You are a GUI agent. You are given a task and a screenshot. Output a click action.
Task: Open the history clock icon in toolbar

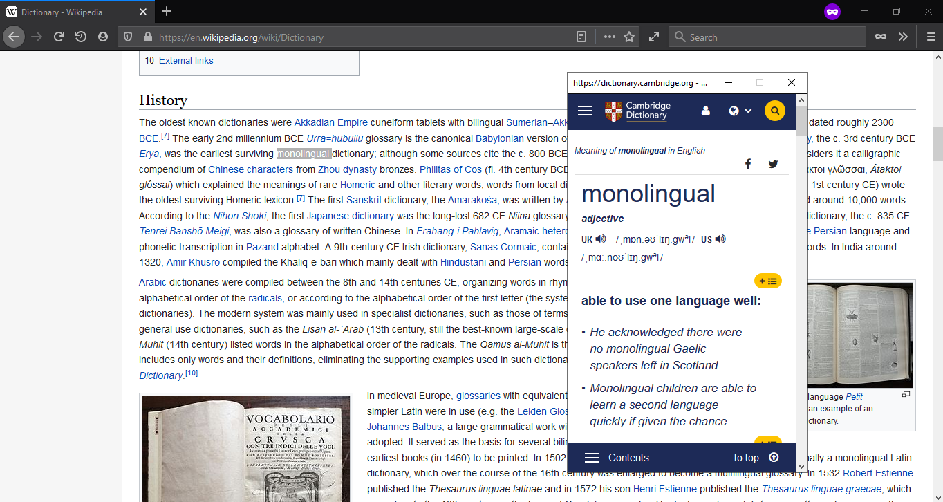pos(81,37)
